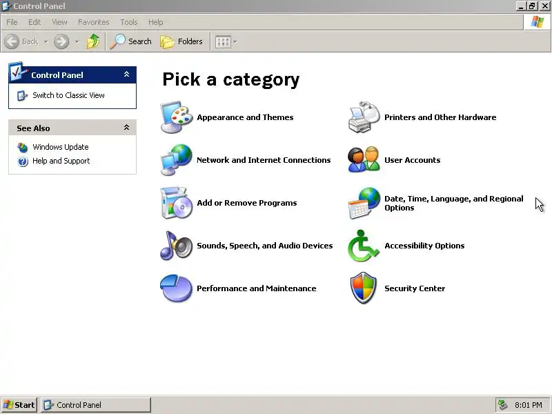Click User Accounts text link
Screen dimensions: 552x414
point(412,160)
